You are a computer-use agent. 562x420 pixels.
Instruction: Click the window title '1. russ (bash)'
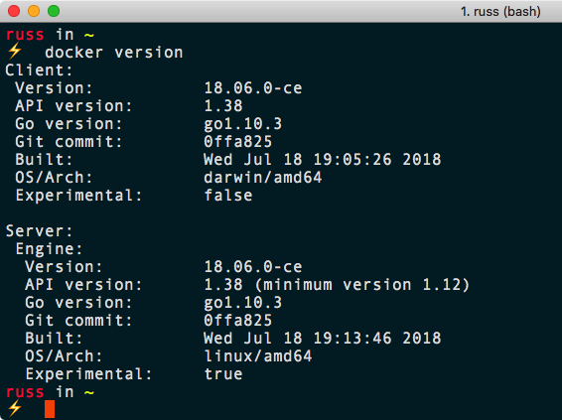coord(500,12)
